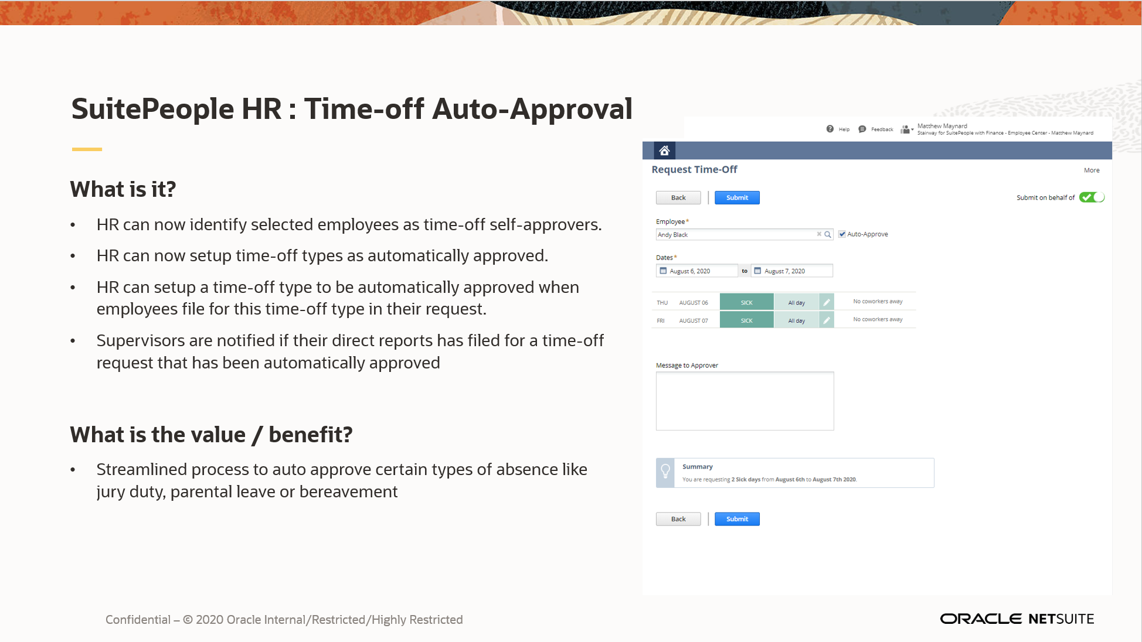Click the August 6, 2020 start date field
The image size is (1142, 642).
[697, 271]
